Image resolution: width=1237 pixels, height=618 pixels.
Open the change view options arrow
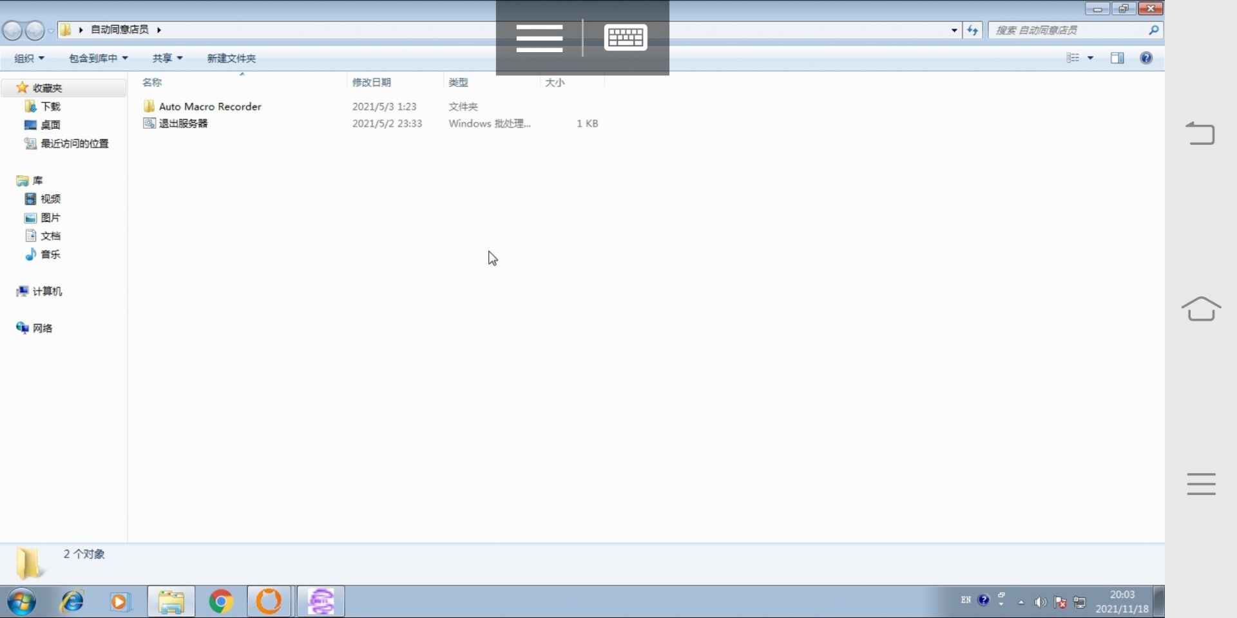pos(1090,58)
